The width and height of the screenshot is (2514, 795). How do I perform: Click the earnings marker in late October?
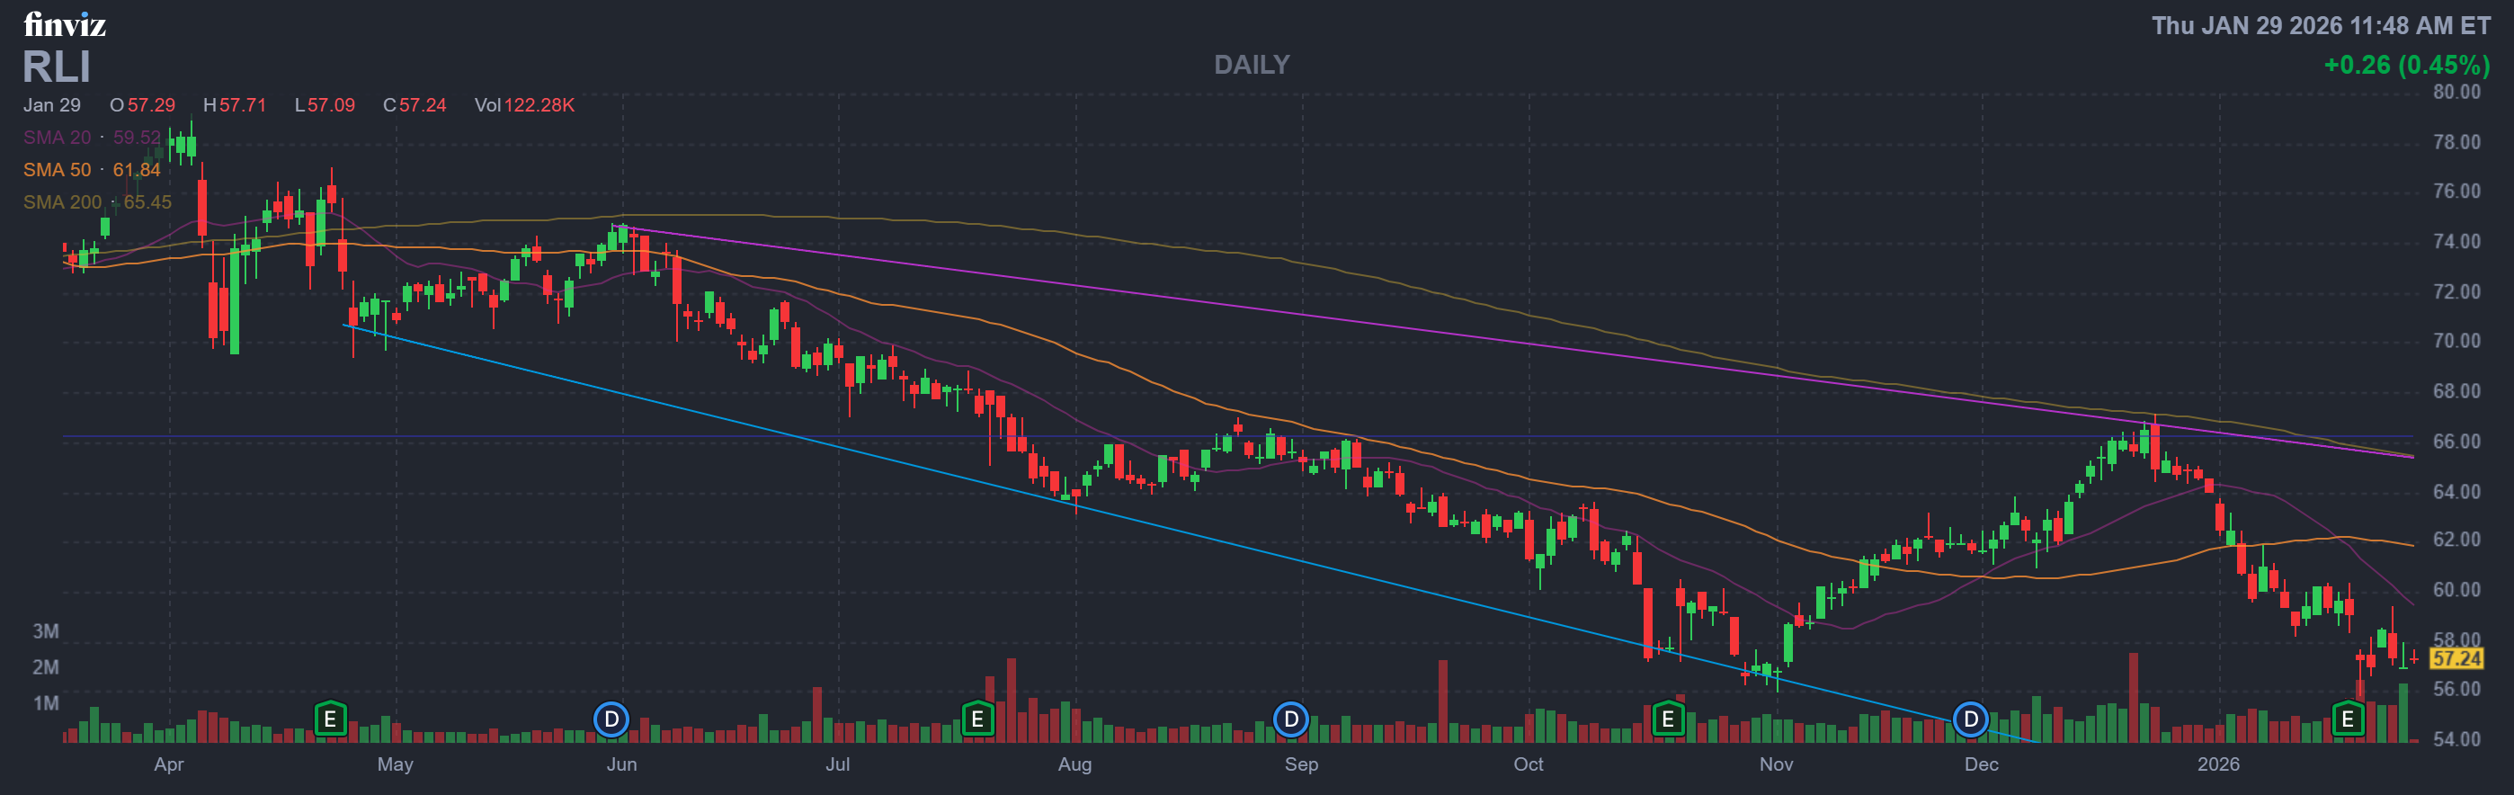(1667, 719)
